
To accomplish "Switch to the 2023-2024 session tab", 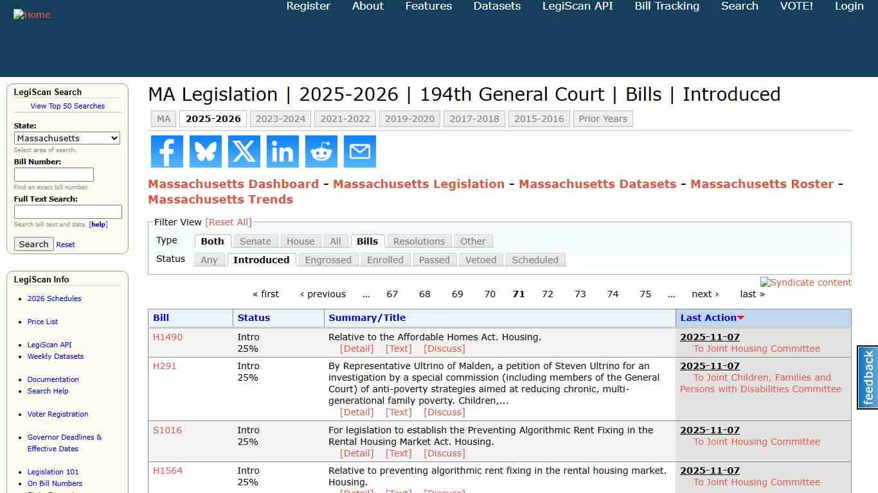I will coord(280,118).
